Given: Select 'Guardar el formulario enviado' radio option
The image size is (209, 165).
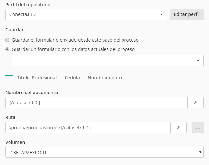Looking at the screenshot, I should point(7,40).
